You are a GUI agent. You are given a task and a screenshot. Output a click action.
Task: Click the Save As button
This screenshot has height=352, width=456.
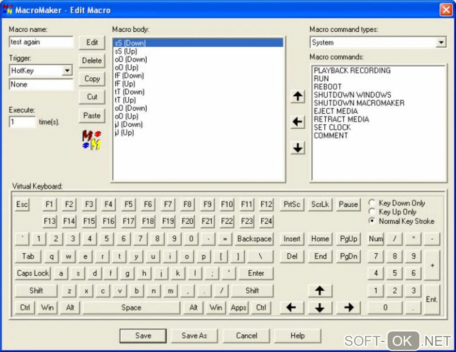[x=194, y=336]
